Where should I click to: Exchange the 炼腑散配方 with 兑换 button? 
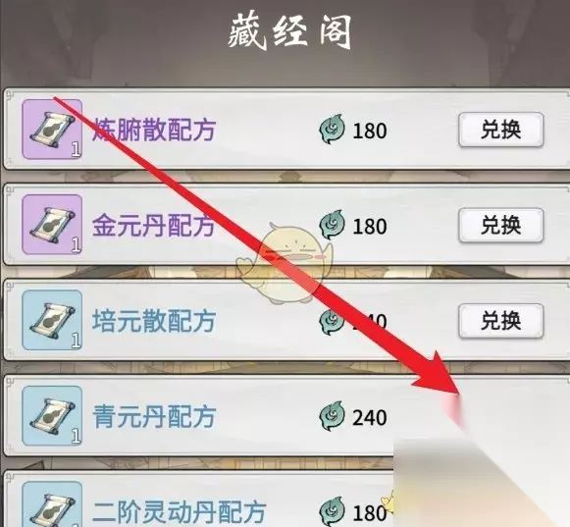501,130
